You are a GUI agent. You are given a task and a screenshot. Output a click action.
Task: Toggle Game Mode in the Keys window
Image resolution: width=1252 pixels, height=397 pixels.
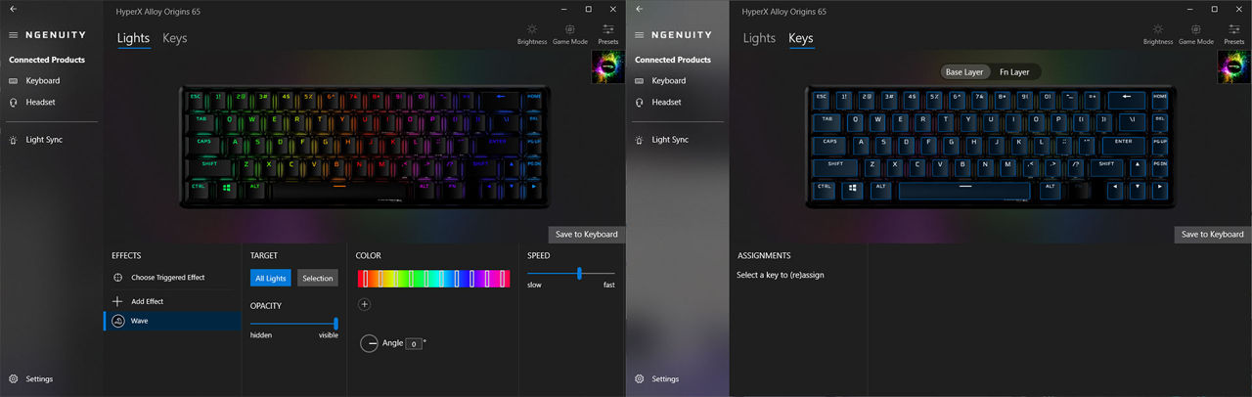tap(1195, 34)
